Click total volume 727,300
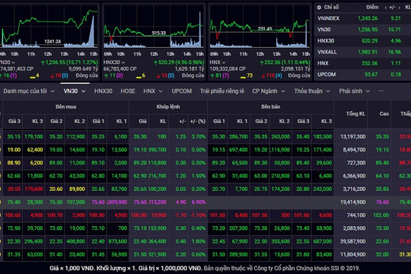Image resolution: width=411 pixels, height=274 pixels. coord(356,163)
